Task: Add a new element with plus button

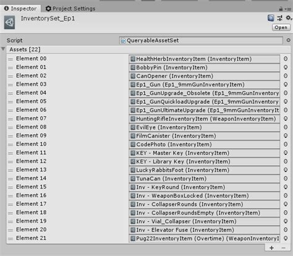Action: (x=271, y=248)
